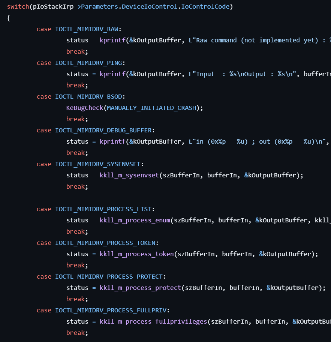Viewport: 331px width, 342px height.
Task: Select IOCTL_MIMIDRV_PROCESS_TOKEN case label
Action: point(105,243)
